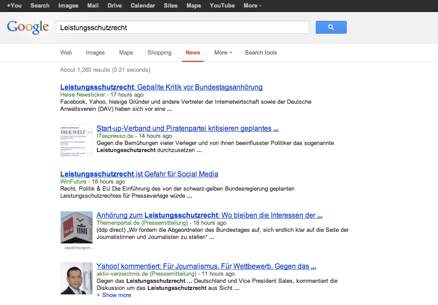The width and height of the screenshot is (438, 305).
Task: Switch to the Maps results tab
Action: [x=126, y=53]
